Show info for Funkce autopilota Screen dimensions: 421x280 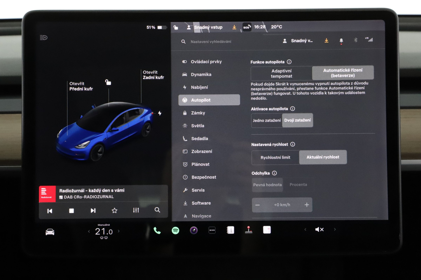point(289,62)
